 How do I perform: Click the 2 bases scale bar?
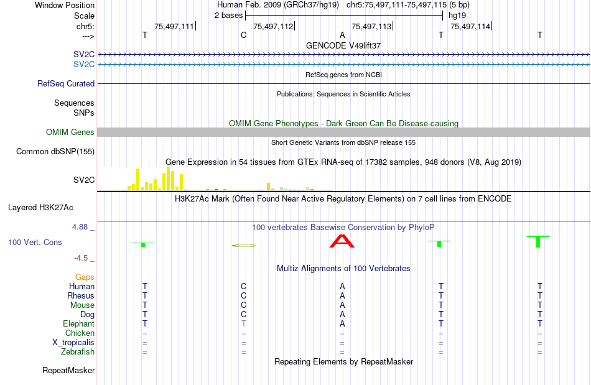click(x=344, y=16)
